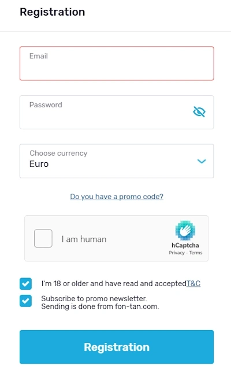Click the Registration page heading
The height and width of the screenshot is (367, 231).
point(52,12)
